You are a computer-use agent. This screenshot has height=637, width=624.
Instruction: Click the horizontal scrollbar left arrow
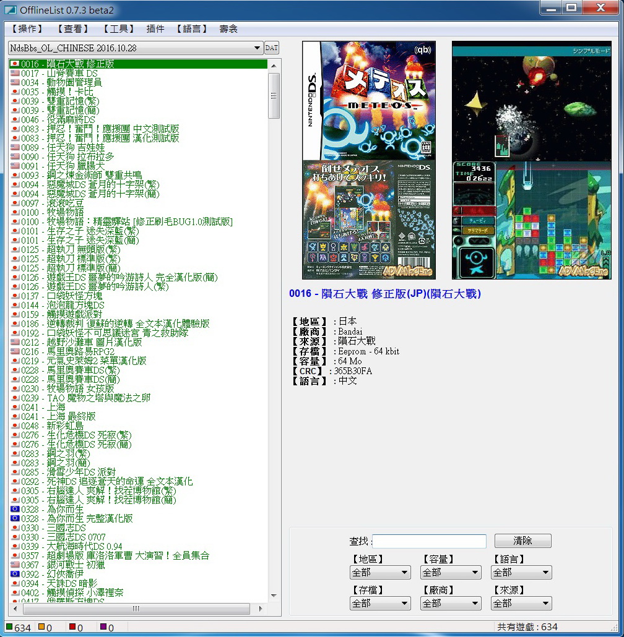[15, 609]
